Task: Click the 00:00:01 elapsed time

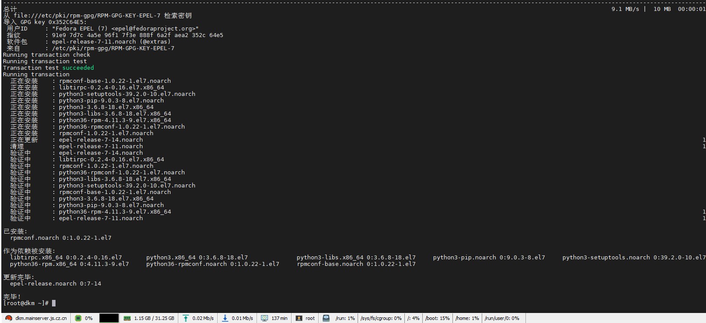Action: point(692,9)
